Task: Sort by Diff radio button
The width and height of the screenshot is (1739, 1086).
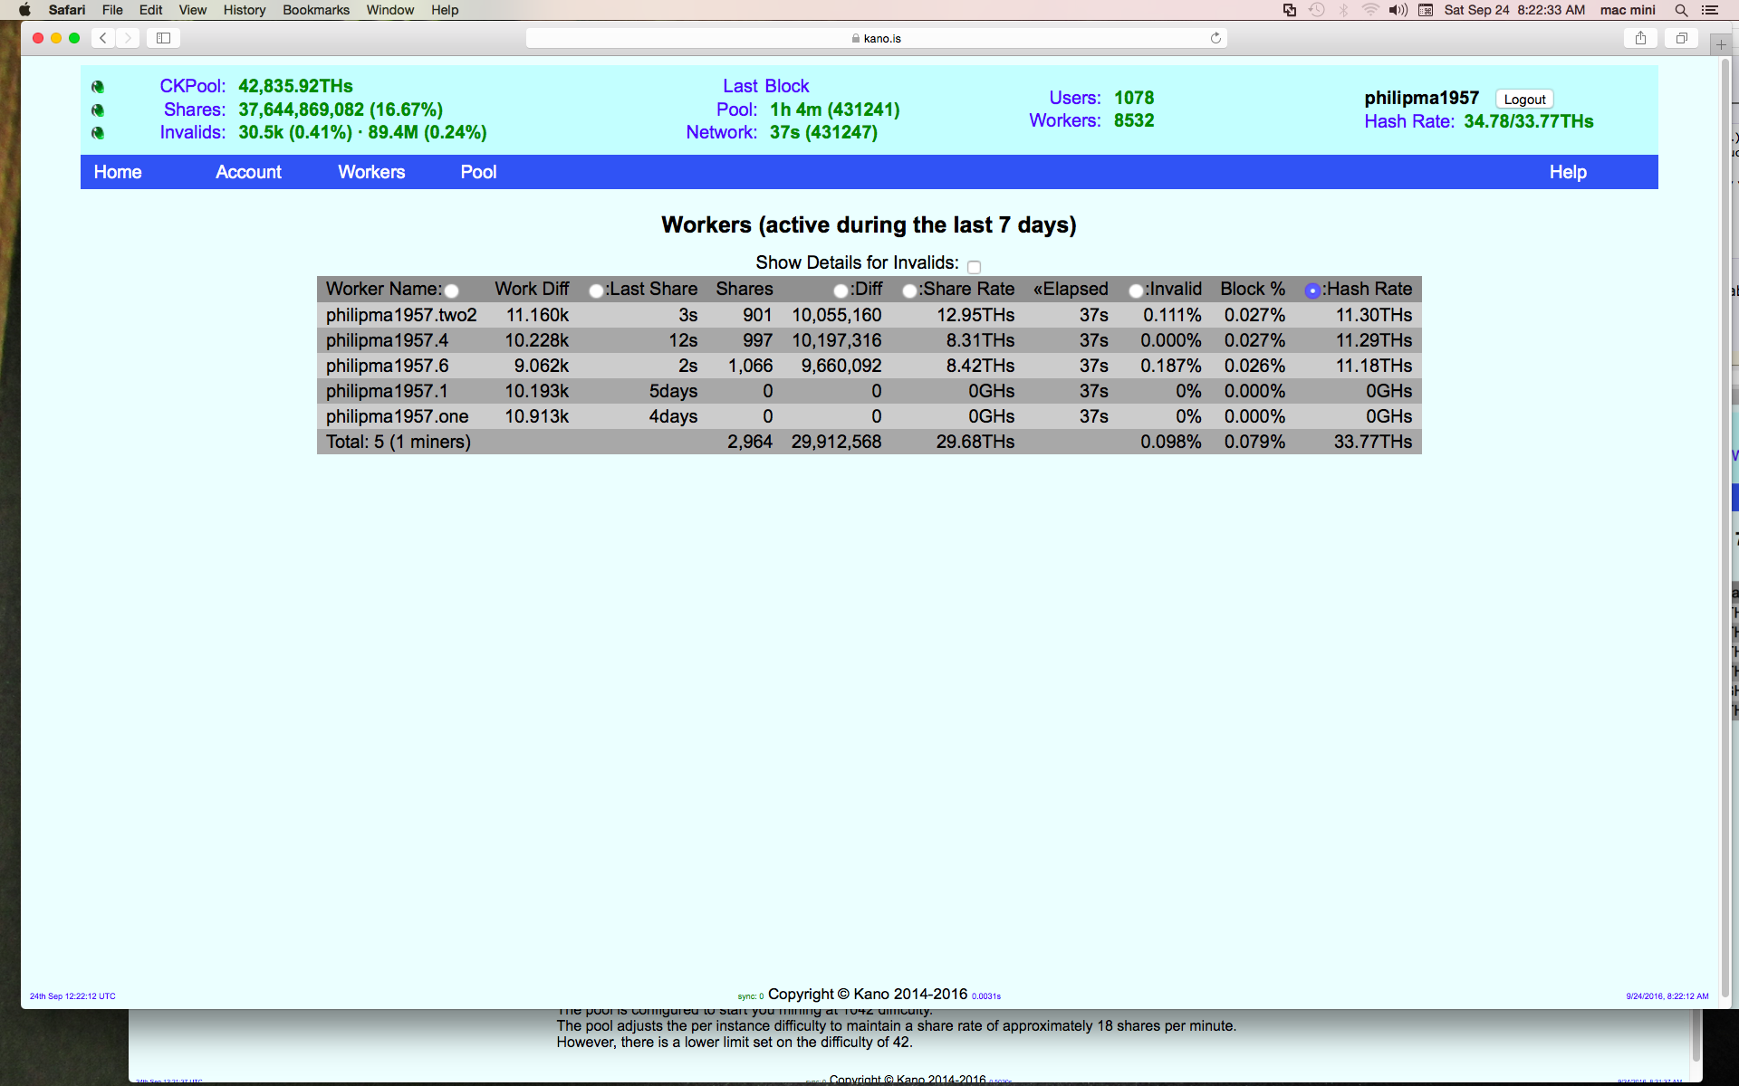Action: click(841, 291)
